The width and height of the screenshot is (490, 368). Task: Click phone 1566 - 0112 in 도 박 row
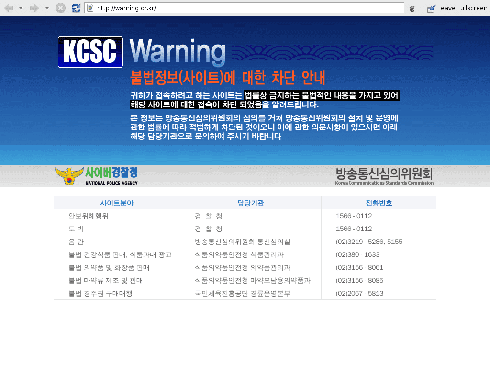(x=354, y=229)
